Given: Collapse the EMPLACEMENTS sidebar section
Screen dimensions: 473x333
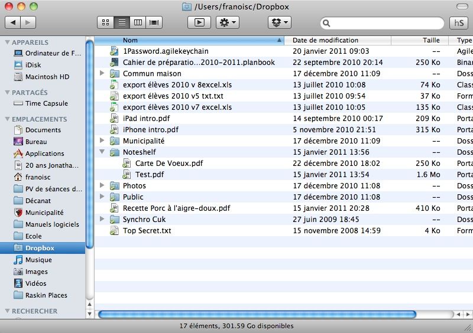Looking at the screenshot, I should pos(7,119).
